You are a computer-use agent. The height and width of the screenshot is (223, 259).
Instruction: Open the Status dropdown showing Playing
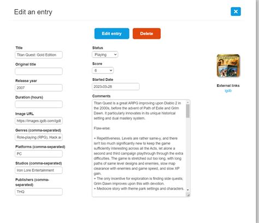point(105,55)
